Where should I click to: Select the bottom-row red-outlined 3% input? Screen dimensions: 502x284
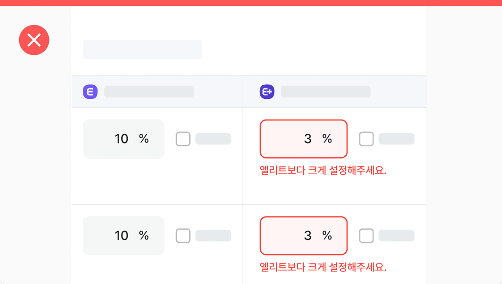[303, 236]
